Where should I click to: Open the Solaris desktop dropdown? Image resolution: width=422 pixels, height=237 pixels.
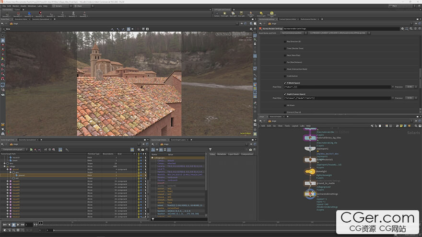(x=62, y=6)
